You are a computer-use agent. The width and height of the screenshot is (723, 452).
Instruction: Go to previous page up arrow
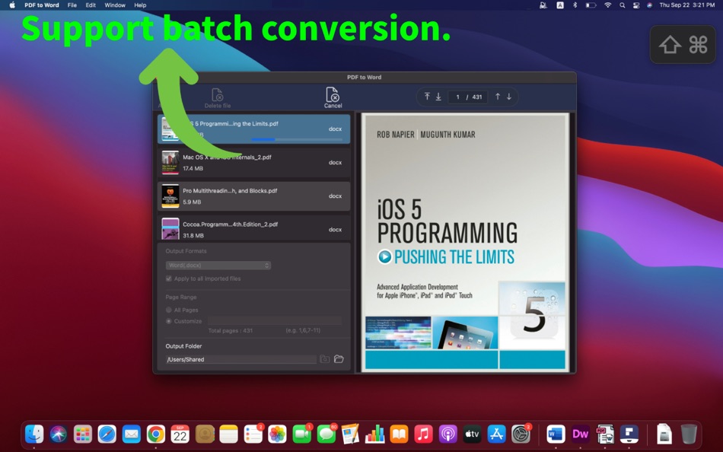point(498,97)
